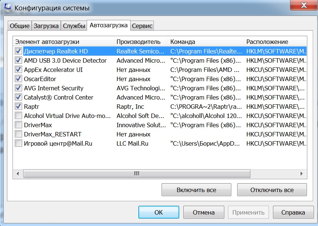Sort by Команда column header
The height and width of the screenshot is (226, 318).
pos(206,42)
